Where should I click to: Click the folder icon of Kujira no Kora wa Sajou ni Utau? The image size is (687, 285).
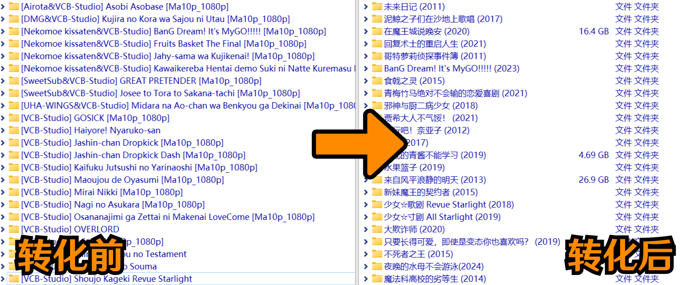click(14, 19)
